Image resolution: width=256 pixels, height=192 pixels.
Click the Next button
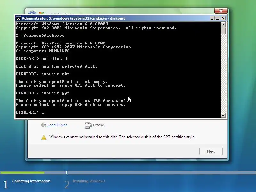pos(211,151)
